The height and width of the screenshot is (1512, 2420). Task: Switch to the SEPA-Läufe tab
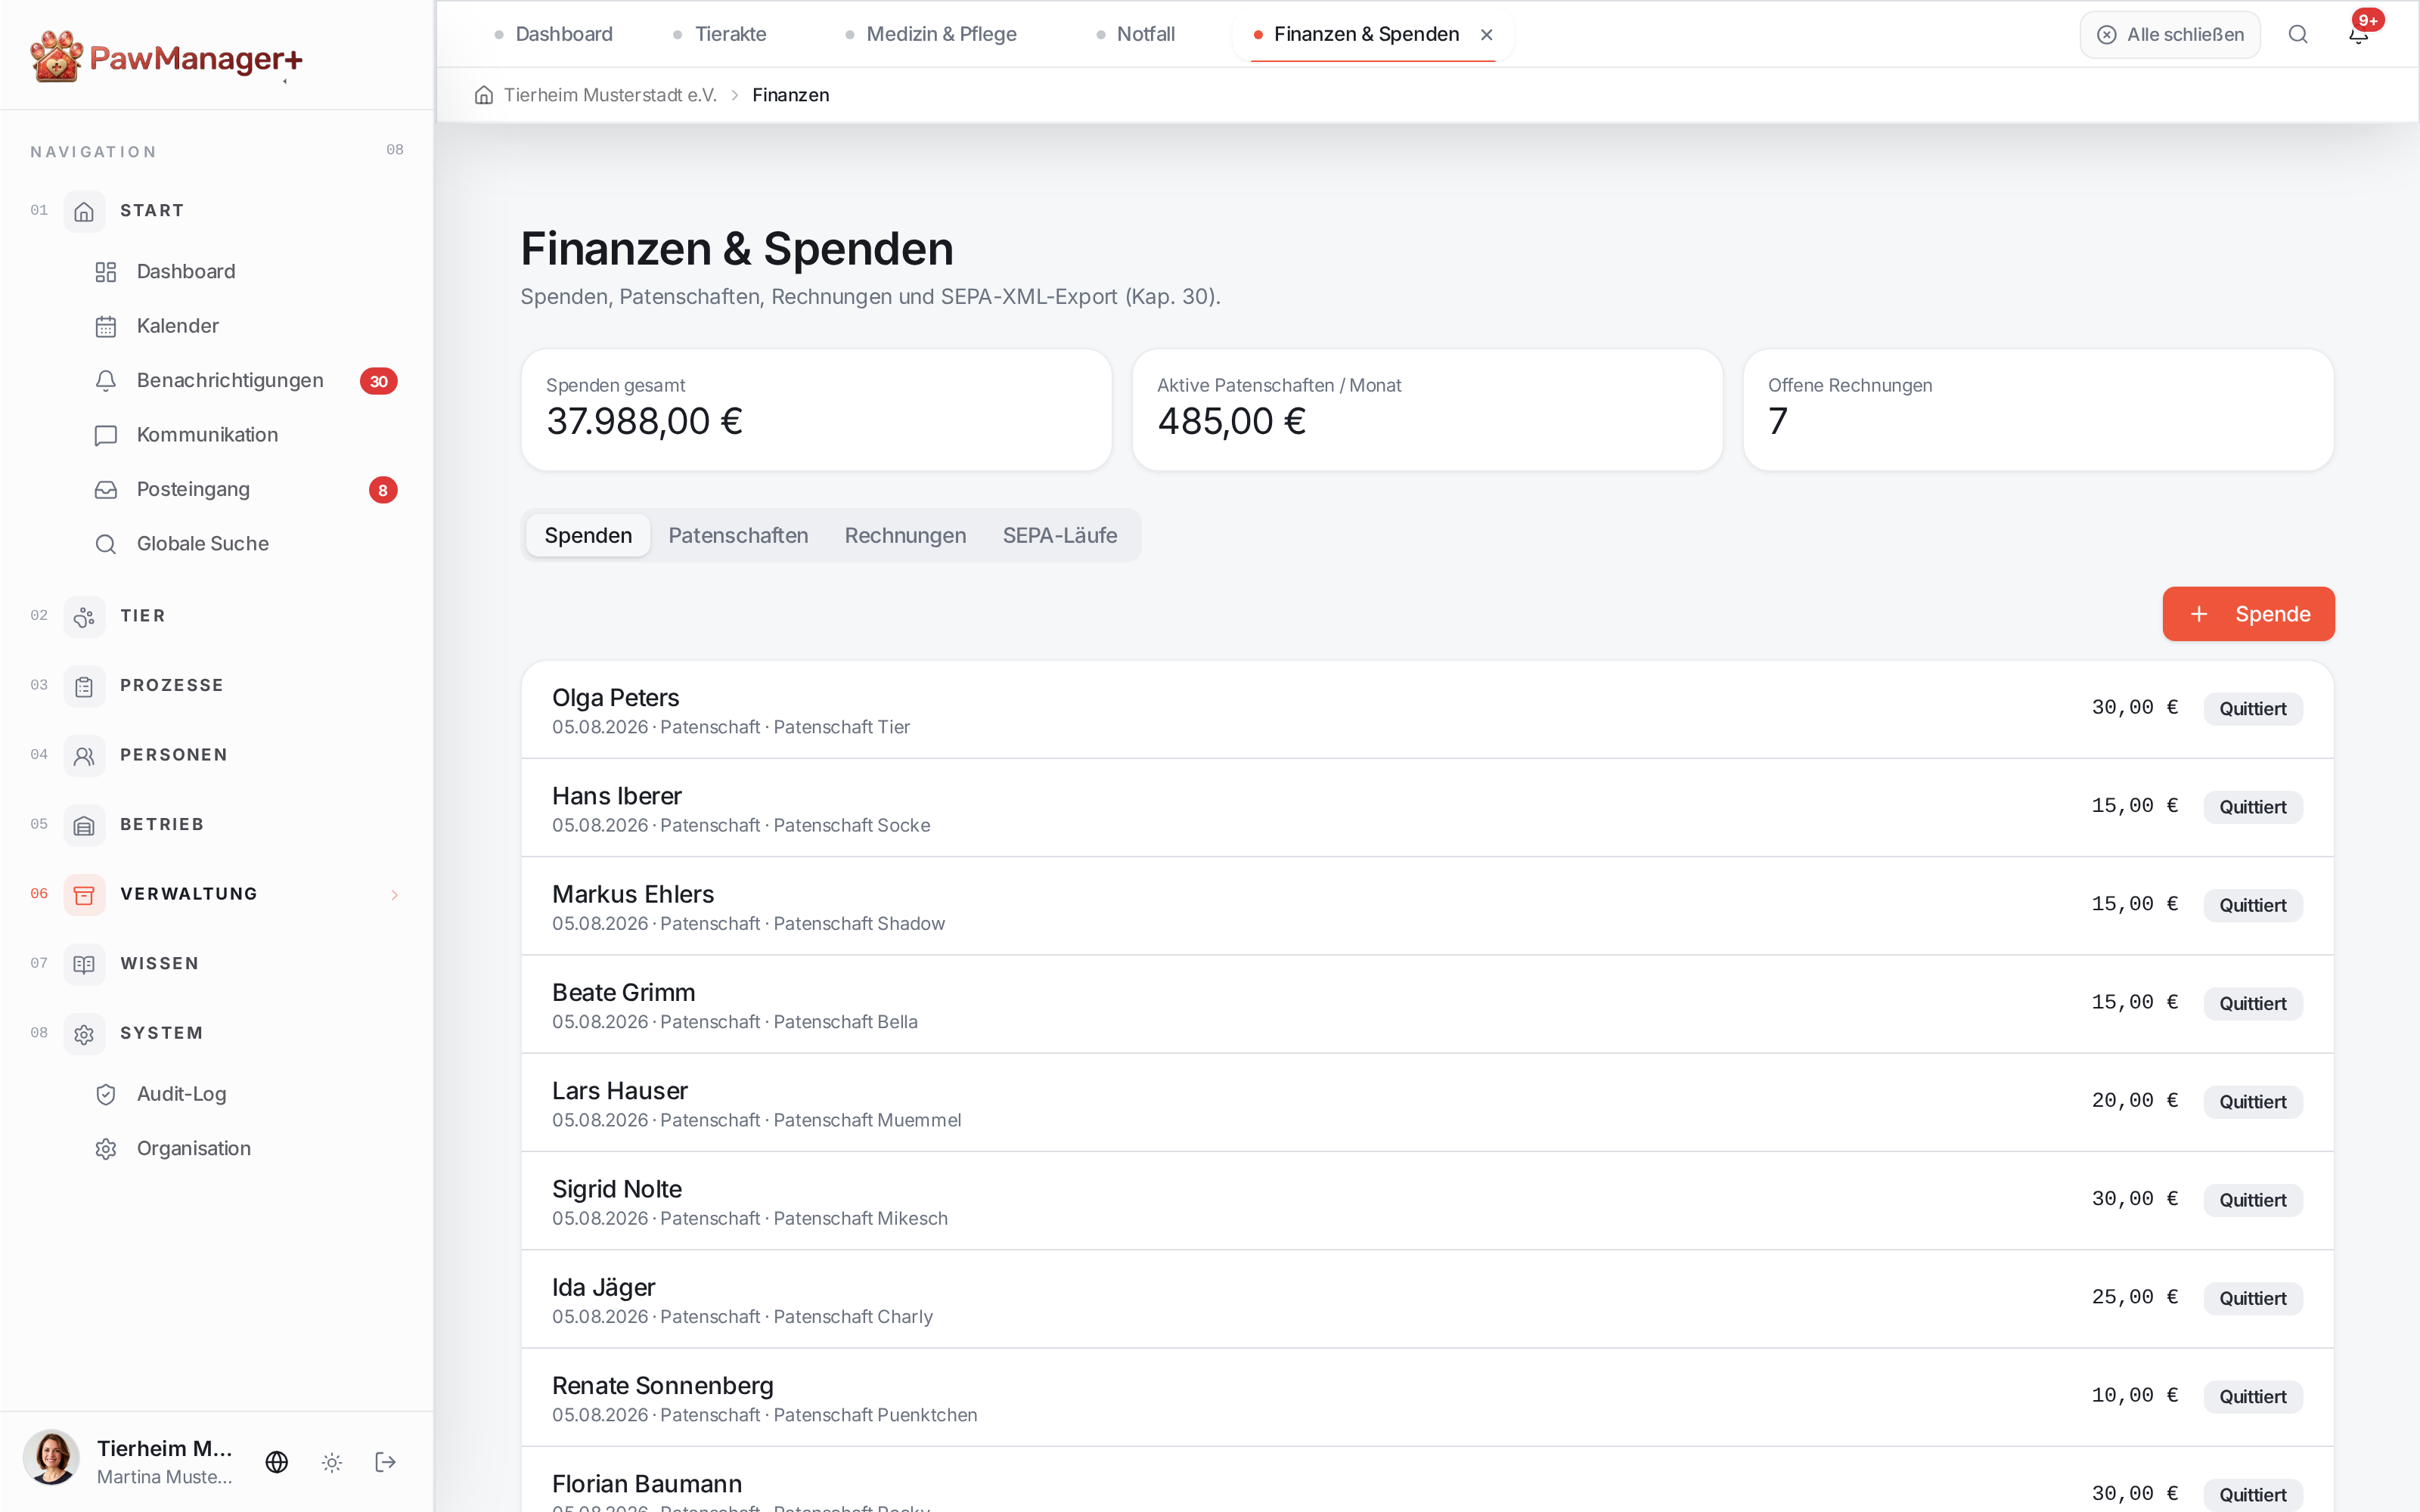pyautogui.click(x=1060, y=536)
